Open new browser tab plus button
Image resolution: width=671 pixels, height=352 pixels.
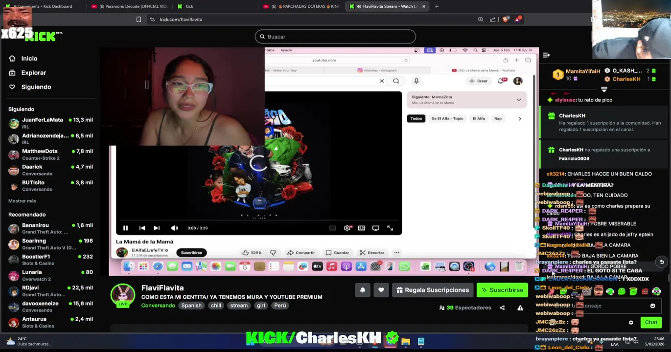click(x=437, y=6)
